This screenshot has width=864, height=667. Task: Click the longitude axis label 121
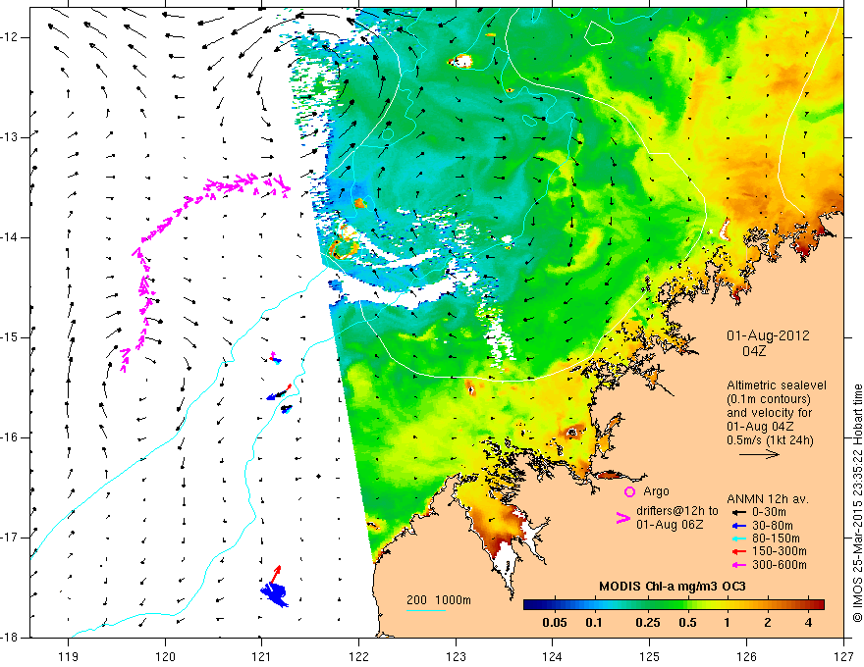pos(262,656)
